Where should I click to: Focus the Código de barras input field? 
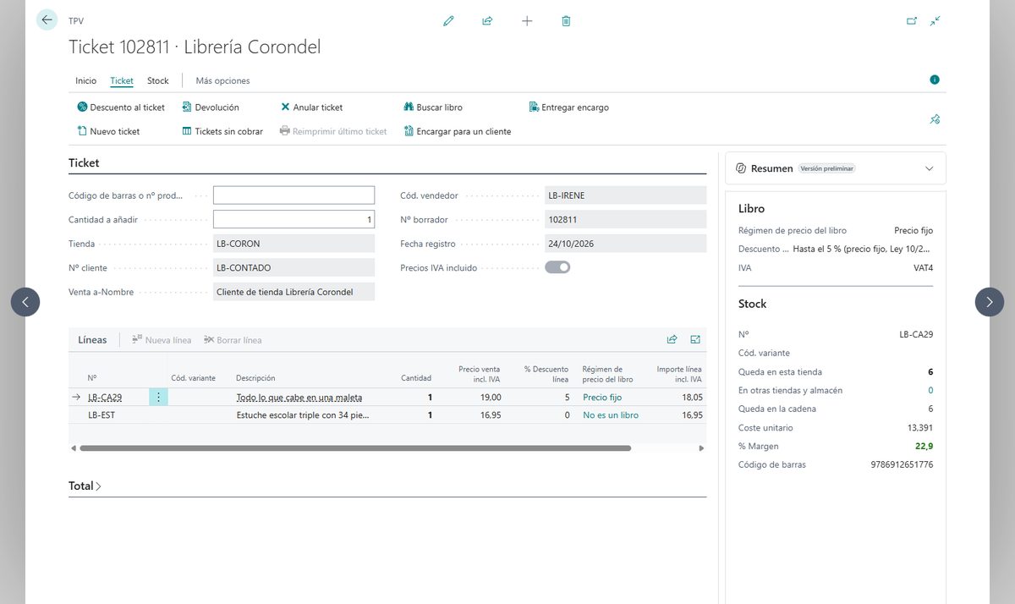(x=294, y=195)
